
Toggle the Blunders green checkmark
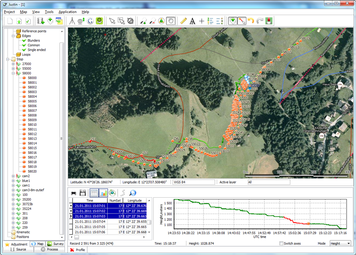point(24,40)
